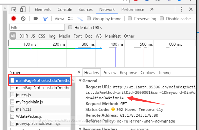Switch to large request rows view
Screen dimensions: 199x130
click(x=71, y=19)
